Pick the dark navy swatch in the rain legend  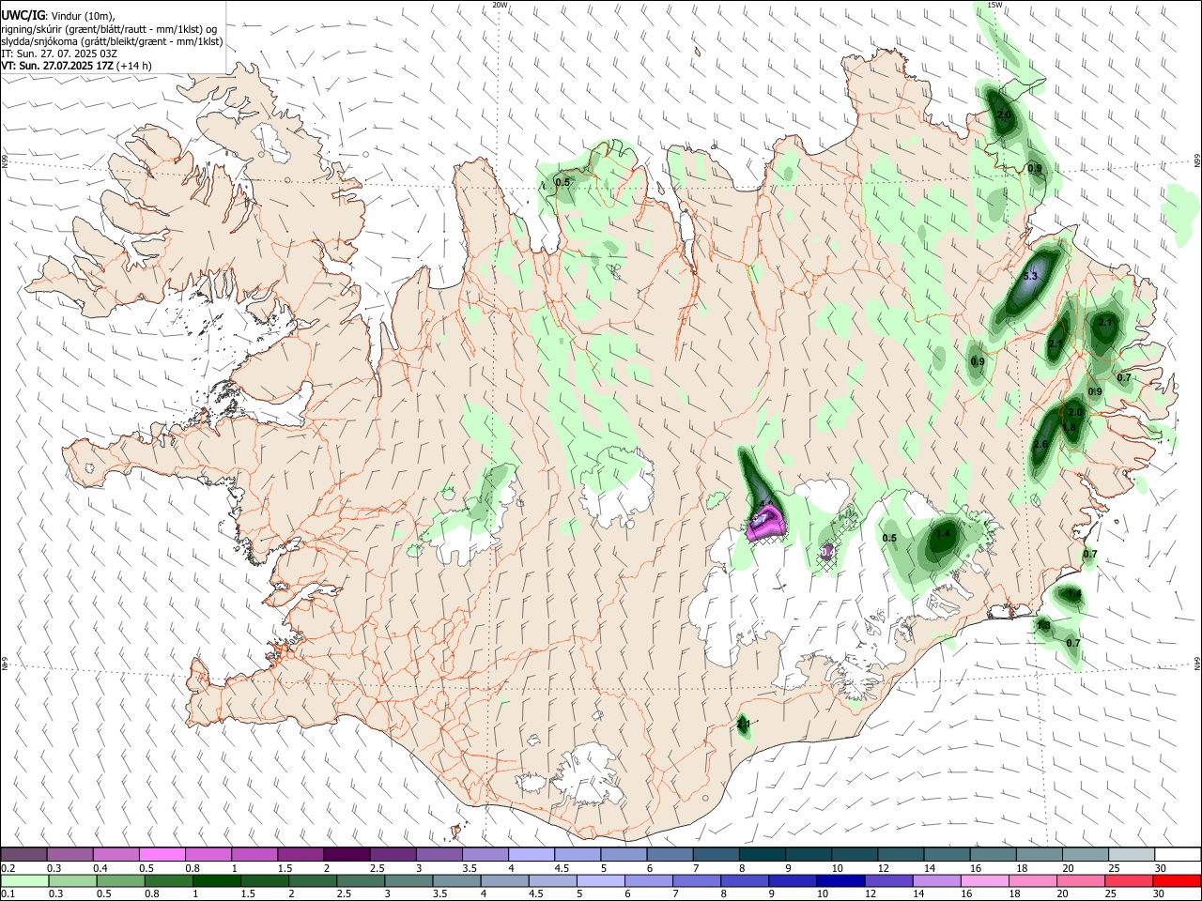pyautogui.click(x=839, y=881)
